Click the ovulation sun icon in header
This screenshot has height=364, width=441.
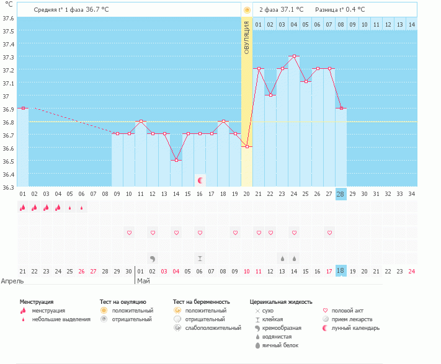pyautogui.click(x=247, y=11)
